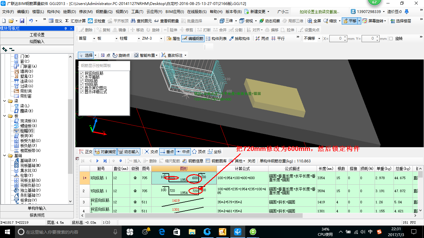
Task: Toggle 动态输入 dynamic input
Action: point(129,152)
